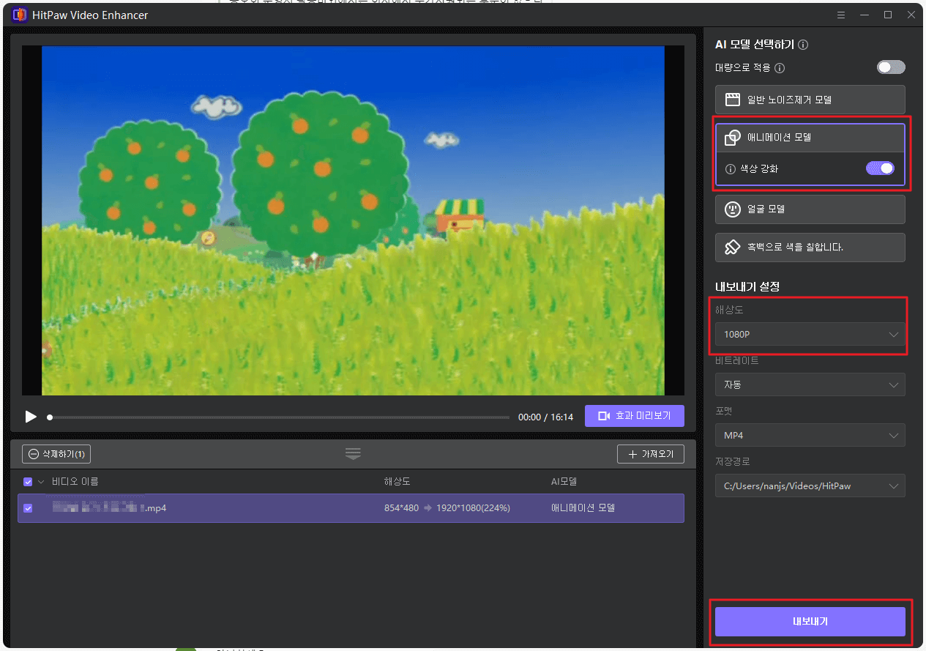The width and height of the screenshot is (926, 651).
Task: Open the 비트레이트 자동 dropdown
Action: pyautogui.click(x=810, y=384)
